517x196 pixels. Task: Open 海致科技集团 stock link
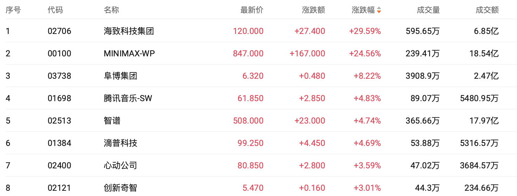coord(129,31)
